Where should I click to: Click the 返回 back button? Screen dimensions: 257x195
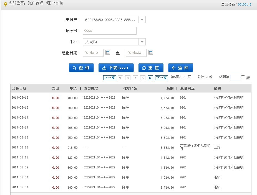click(x=180, y=68)
